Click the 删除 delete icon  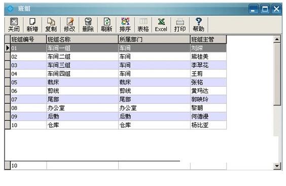pyautogui.click(x=88, y=25)
